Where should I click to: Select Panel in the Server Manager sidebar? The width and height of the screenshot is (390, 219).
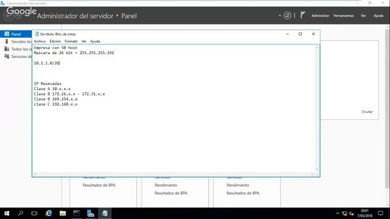(x=16, y=34)
